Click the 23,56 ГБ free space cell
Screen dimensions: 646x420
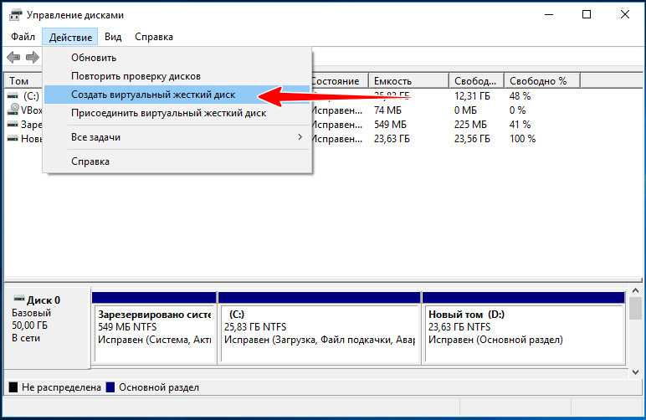[472, 139]
